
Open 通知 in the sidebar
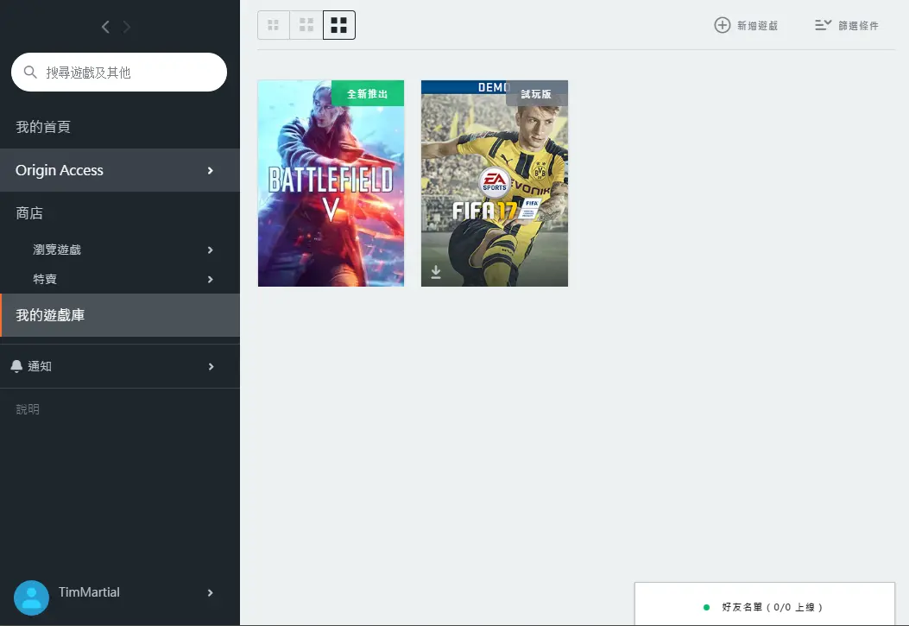pos(120,366)
